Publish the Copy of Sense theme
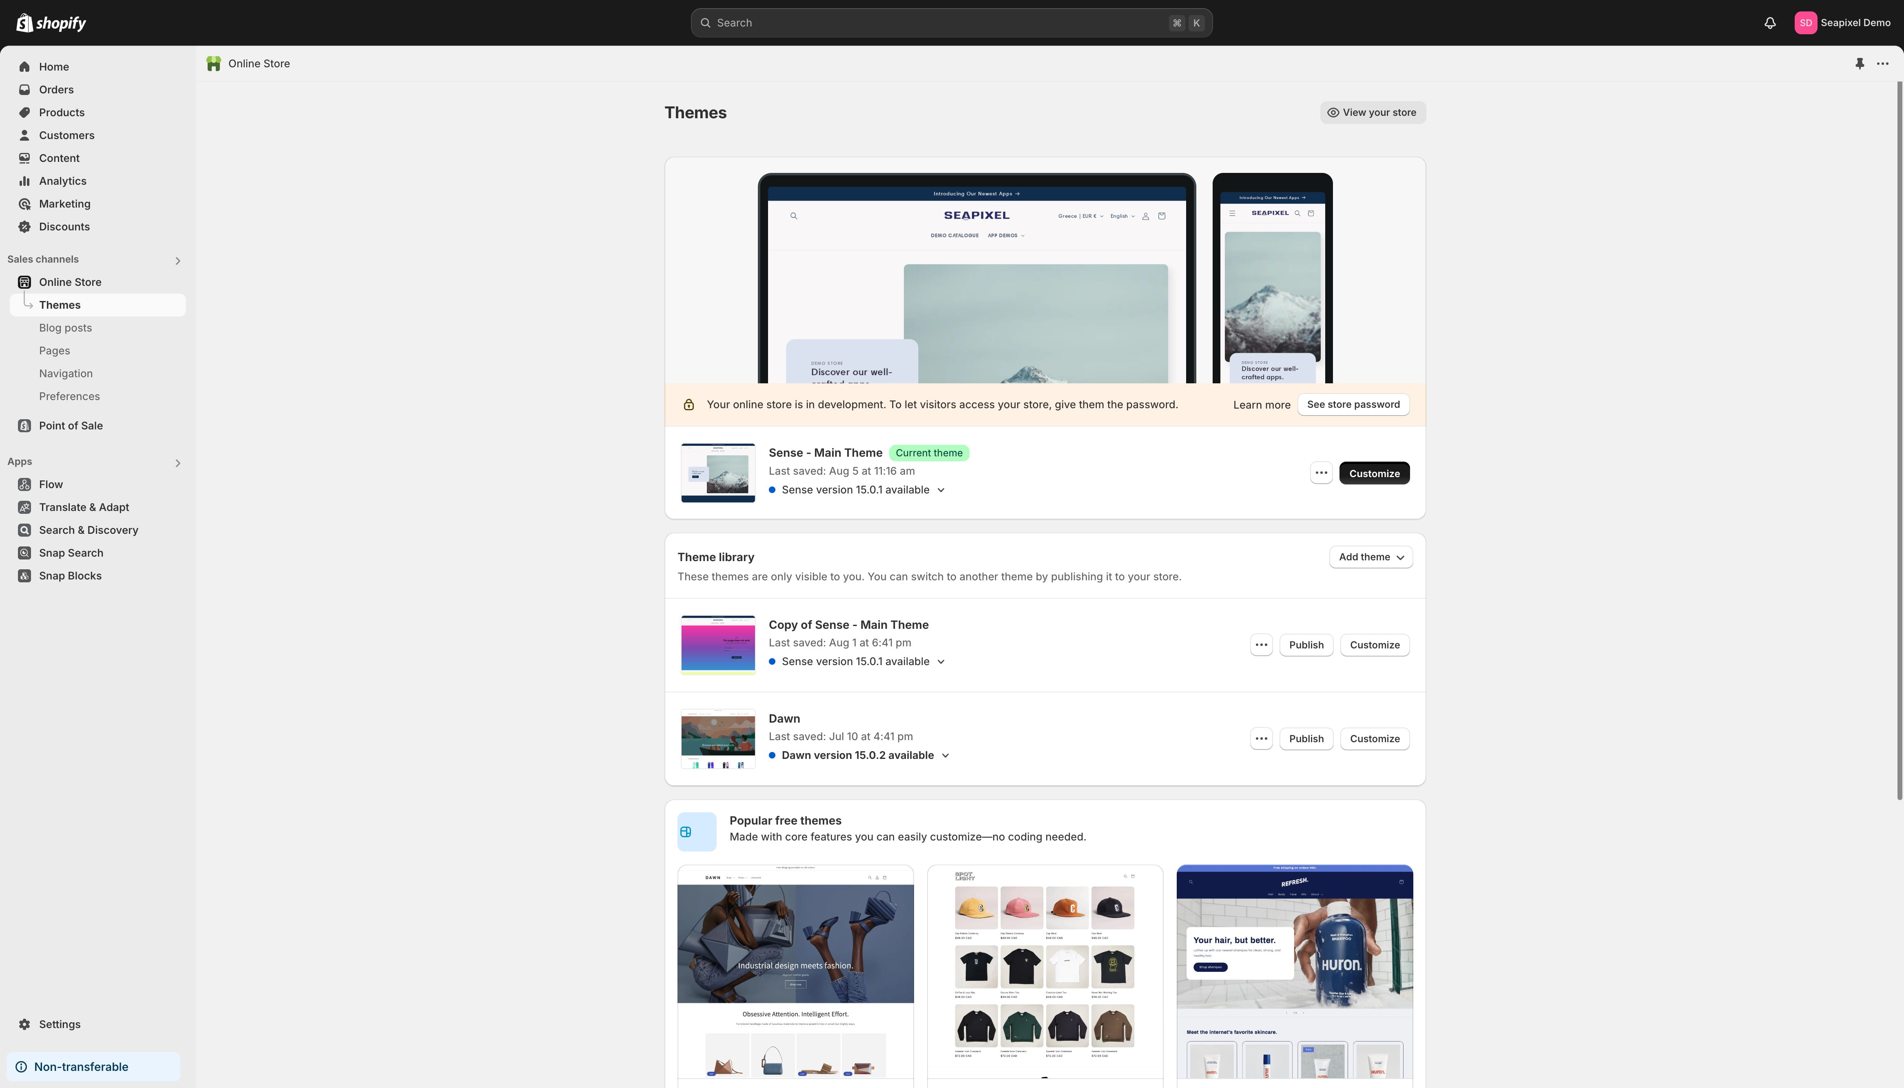Viewport: 1904px width, 1088px height. point(1306,645)
